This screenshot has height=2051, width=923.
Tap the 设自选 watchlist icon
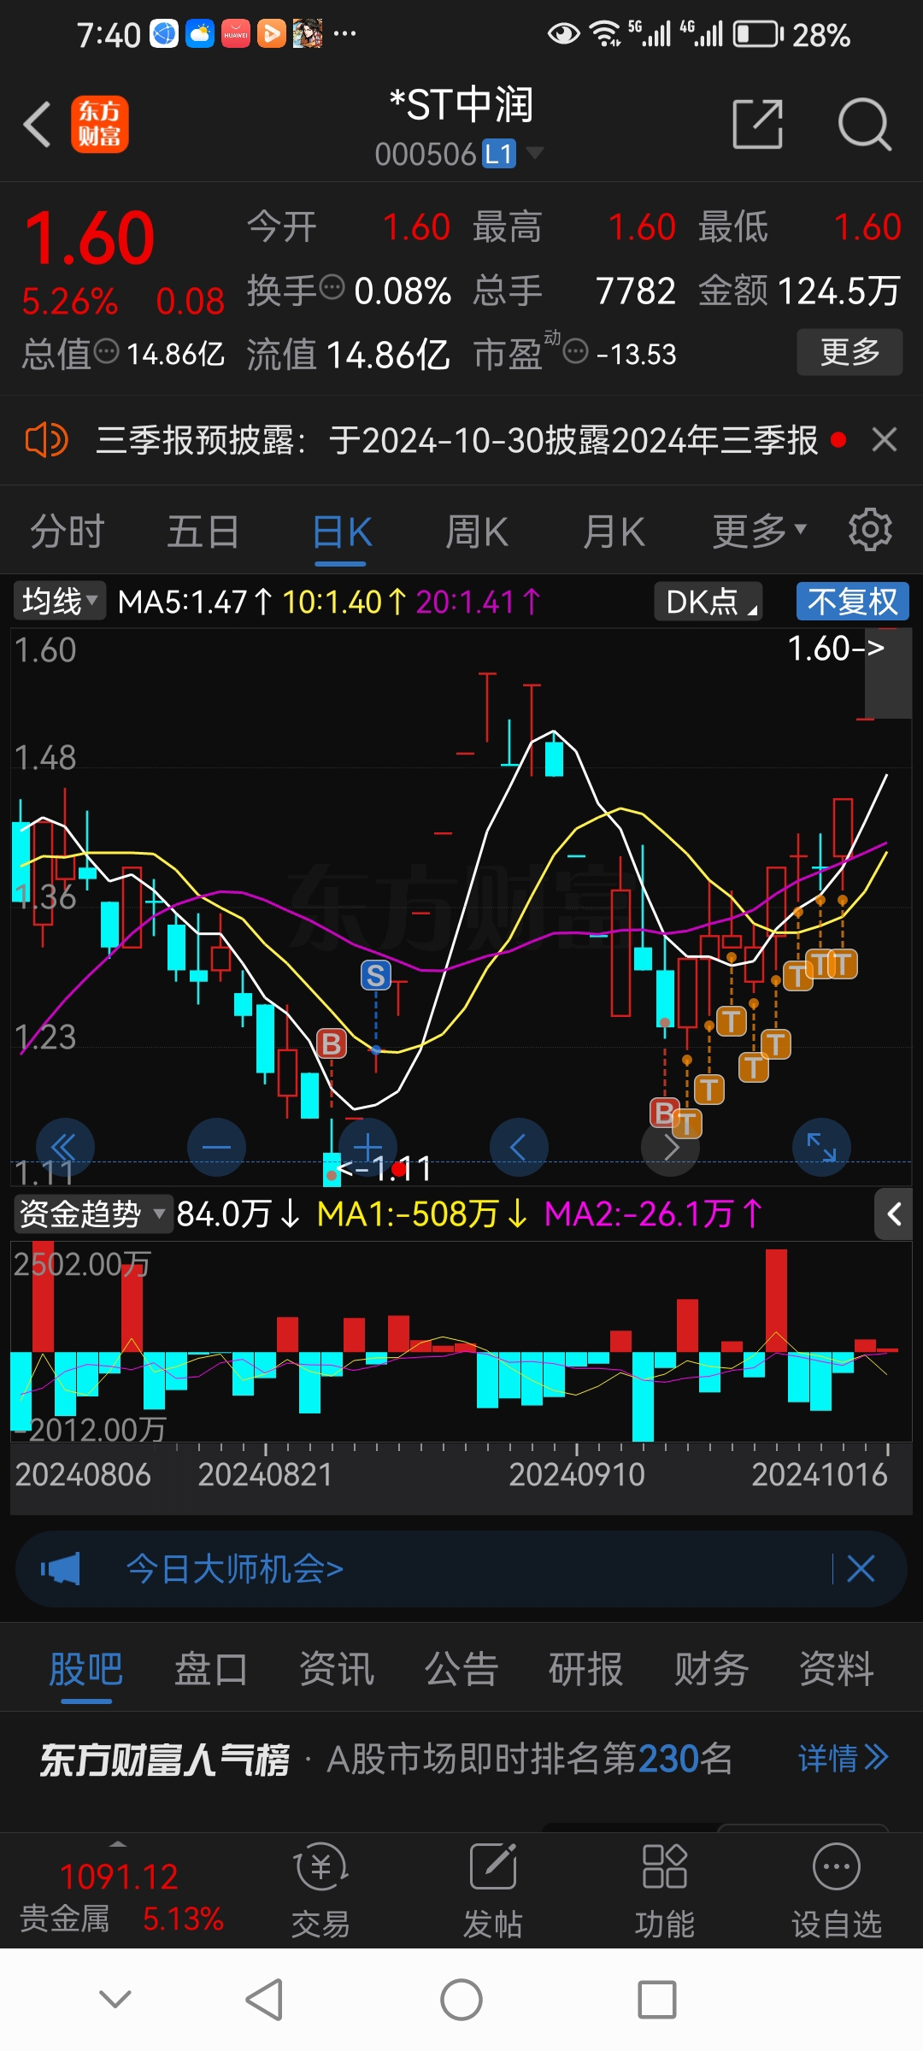coord(837,1889)
